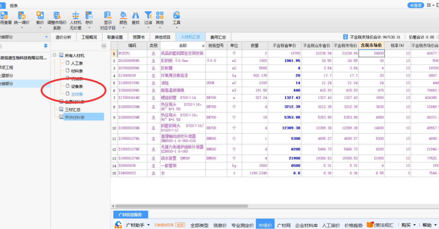Click the horizontal scrollbar under the table
Screen dimensions: 439x229
[182, 206]
